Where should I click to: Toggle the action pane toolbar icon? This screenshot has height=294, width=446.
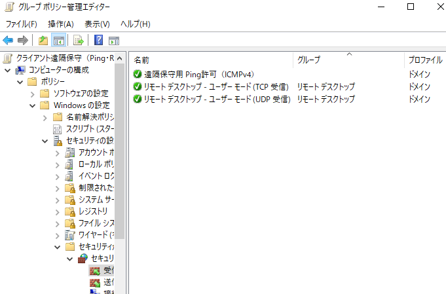(x=114, y=41)
